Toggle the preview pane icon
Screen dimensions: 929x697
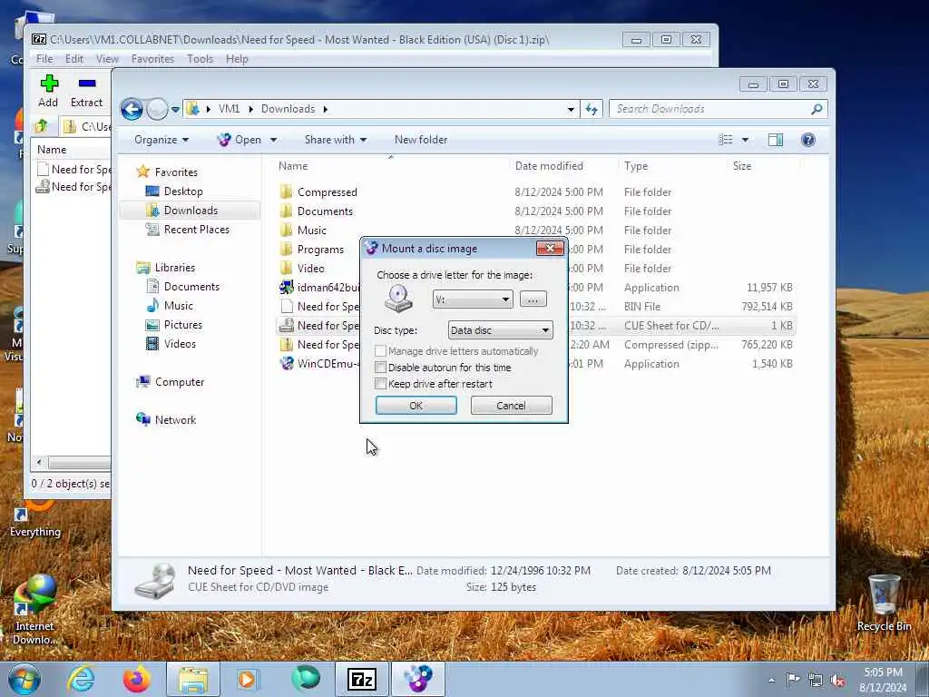[x=776, y=140]
